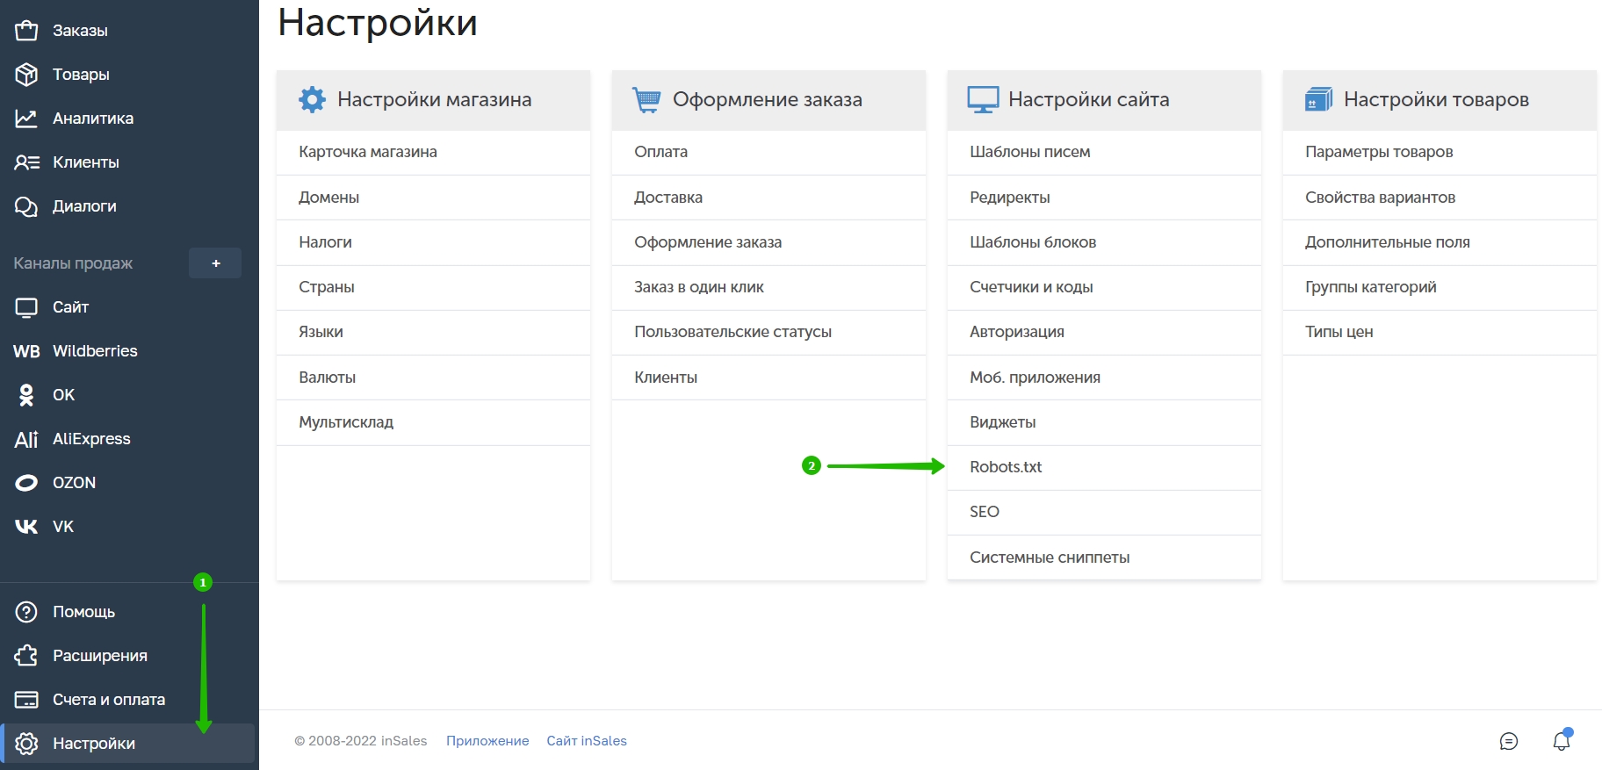Open Шаблоны писем settings
Image resolution: width=1602 pixels, height=770 pixels.
pos(1104,152)
